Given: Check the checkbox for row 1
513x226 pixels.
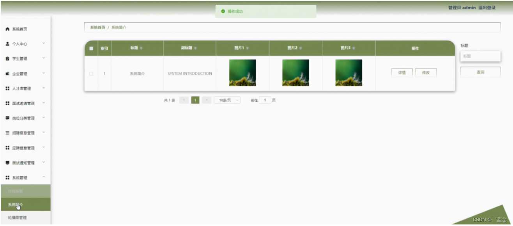Looking at the screenshot, I should [x=91, y=74].
